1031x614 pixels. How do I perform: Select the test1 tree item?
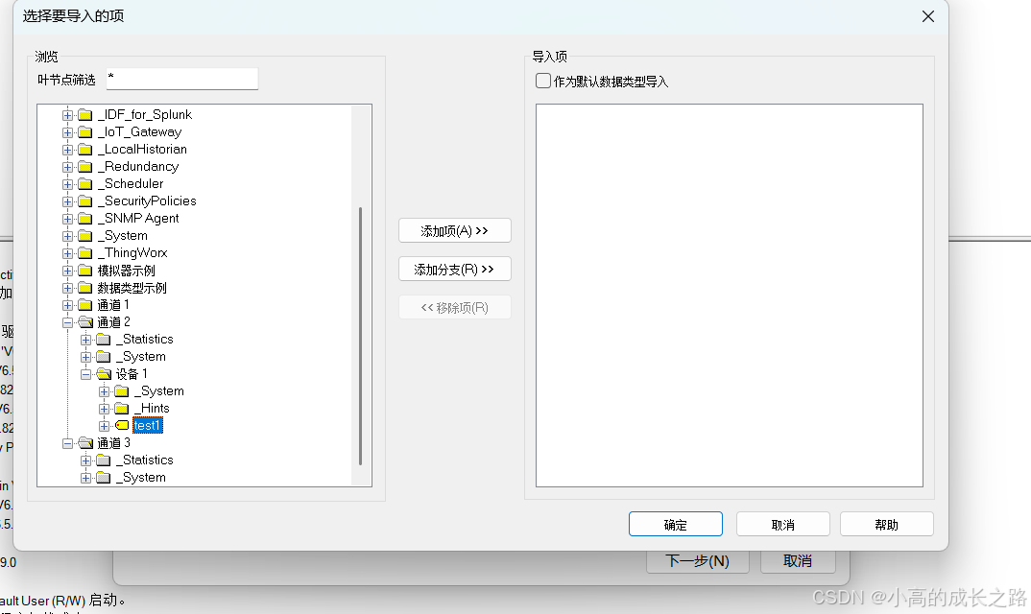point(147,425)
